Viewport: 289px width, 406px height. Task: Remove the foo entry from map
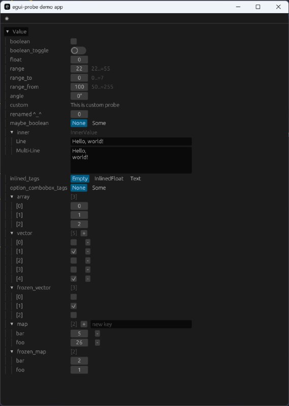coord(97,343)
